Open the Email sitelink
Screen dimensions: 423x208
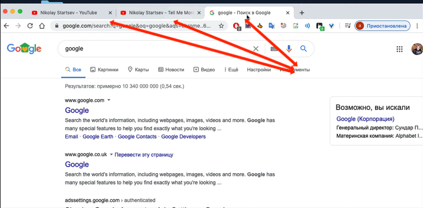click(71, 137)
